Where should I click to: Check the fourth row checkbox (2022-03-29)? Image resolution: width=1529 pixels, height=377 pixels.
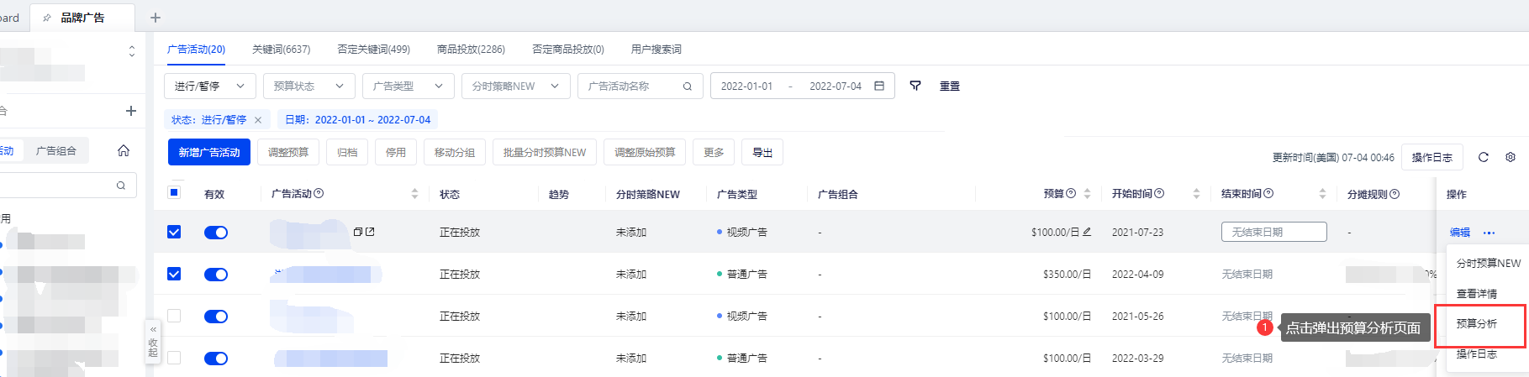coord(174,358)
